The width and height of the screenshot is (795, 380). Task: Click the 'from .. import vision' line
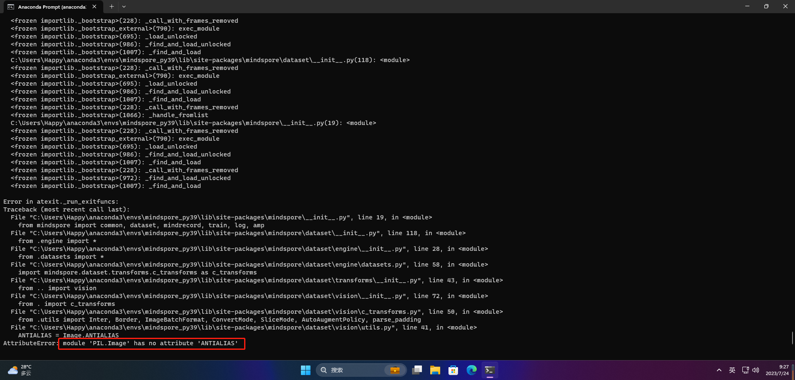(x=57, y=288)
